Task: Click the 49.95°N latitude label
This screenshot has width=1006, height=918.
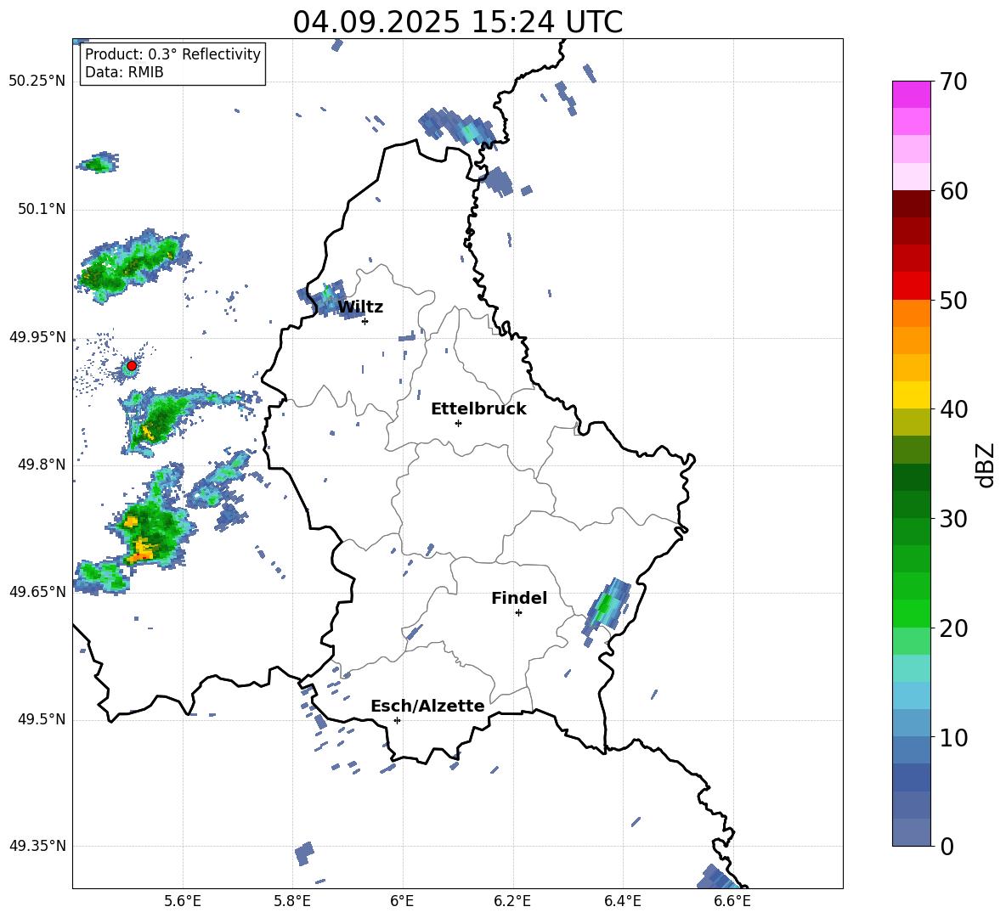Action: click(x=37, y=337)
